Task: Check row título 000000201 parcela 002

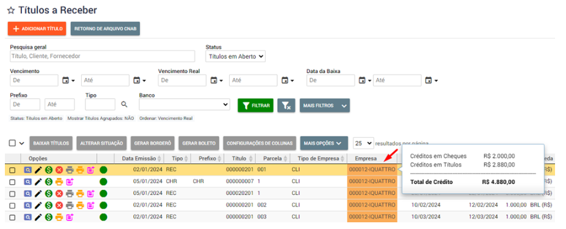Action: click(12, 206)
